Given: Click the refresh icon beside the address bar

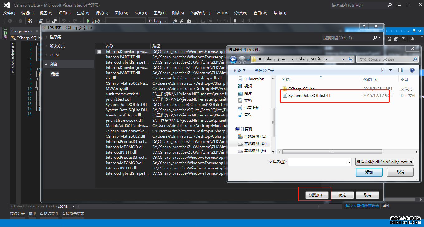Looking at the screenshot, I should (350, 59).
